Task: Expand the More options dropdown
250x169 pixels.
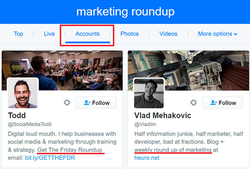Action: point(217,34)
